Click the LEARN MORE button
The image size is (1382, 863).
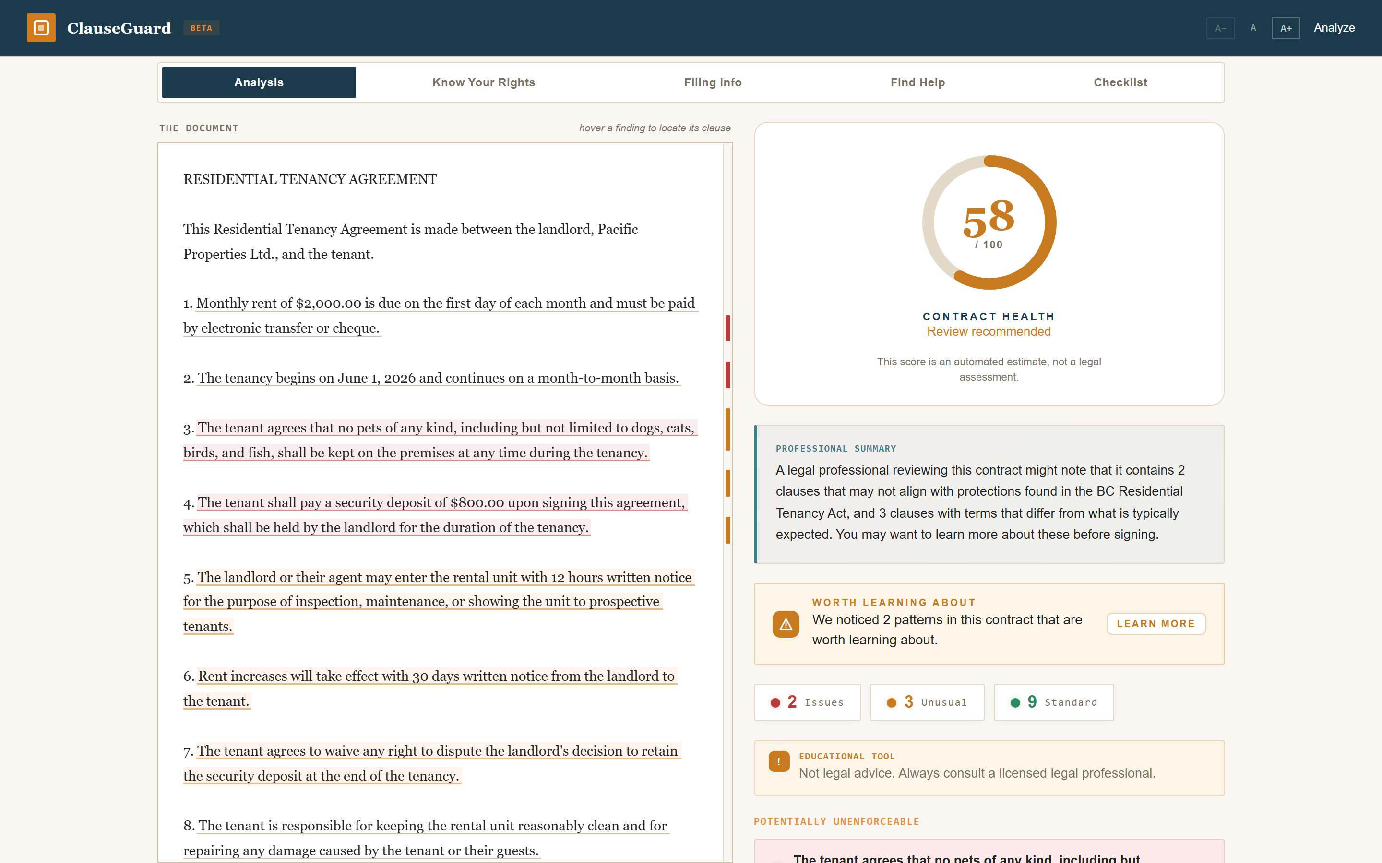tap(1156, 624)
